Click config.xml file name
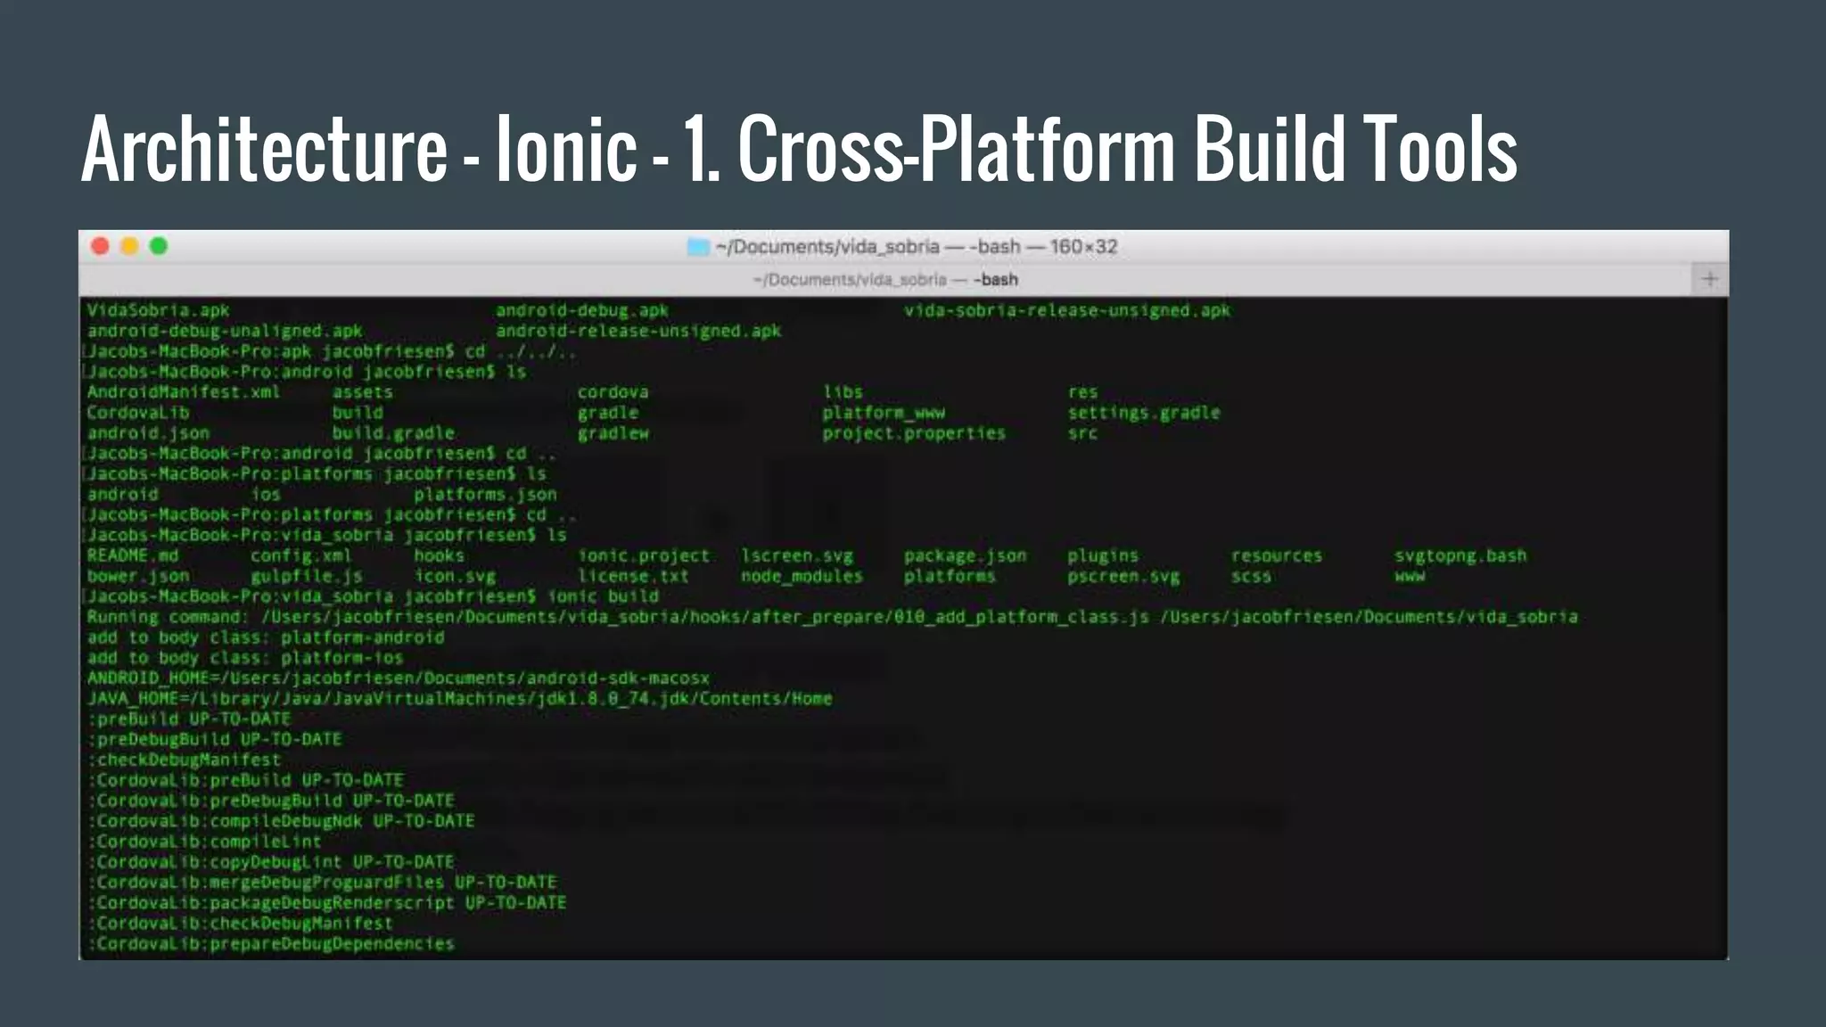The image size is (1826, 1027). 301,556
